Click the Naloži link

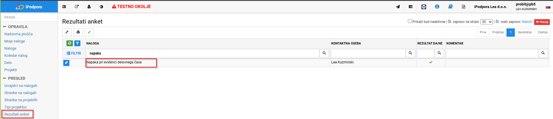click(527, 22)
